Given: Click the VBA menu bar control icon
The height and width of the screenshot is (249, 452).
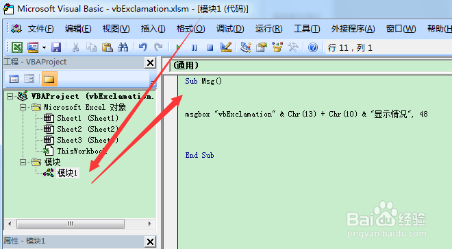Looking at the screenshot, I should coord(16,29).
